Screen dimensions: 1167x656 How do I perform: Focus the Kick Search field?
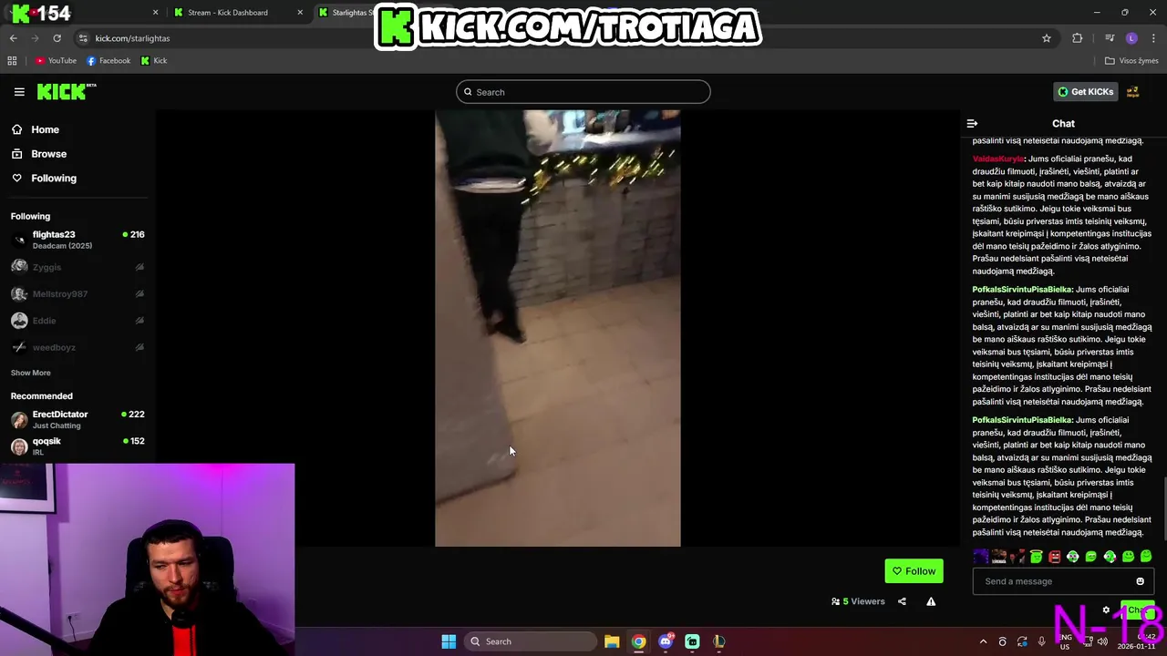(583, 92)
